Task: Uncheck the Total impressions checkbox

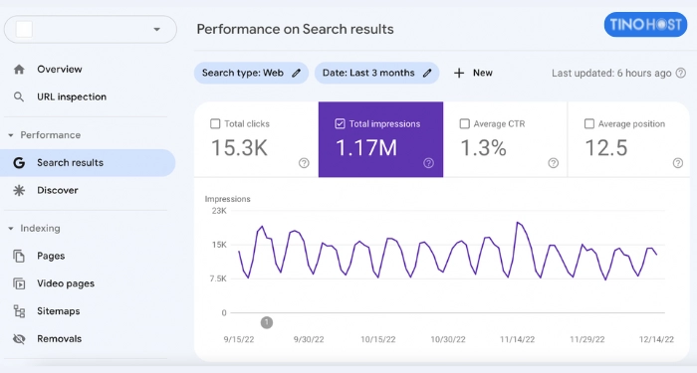Action: coord(340,124)
